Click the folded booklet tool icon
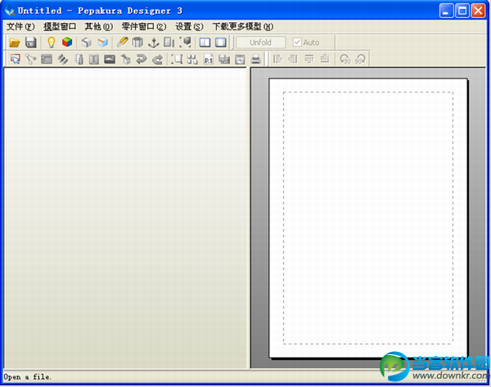The image size is (491, 387). pyautogui.click(x=79, y=59)
